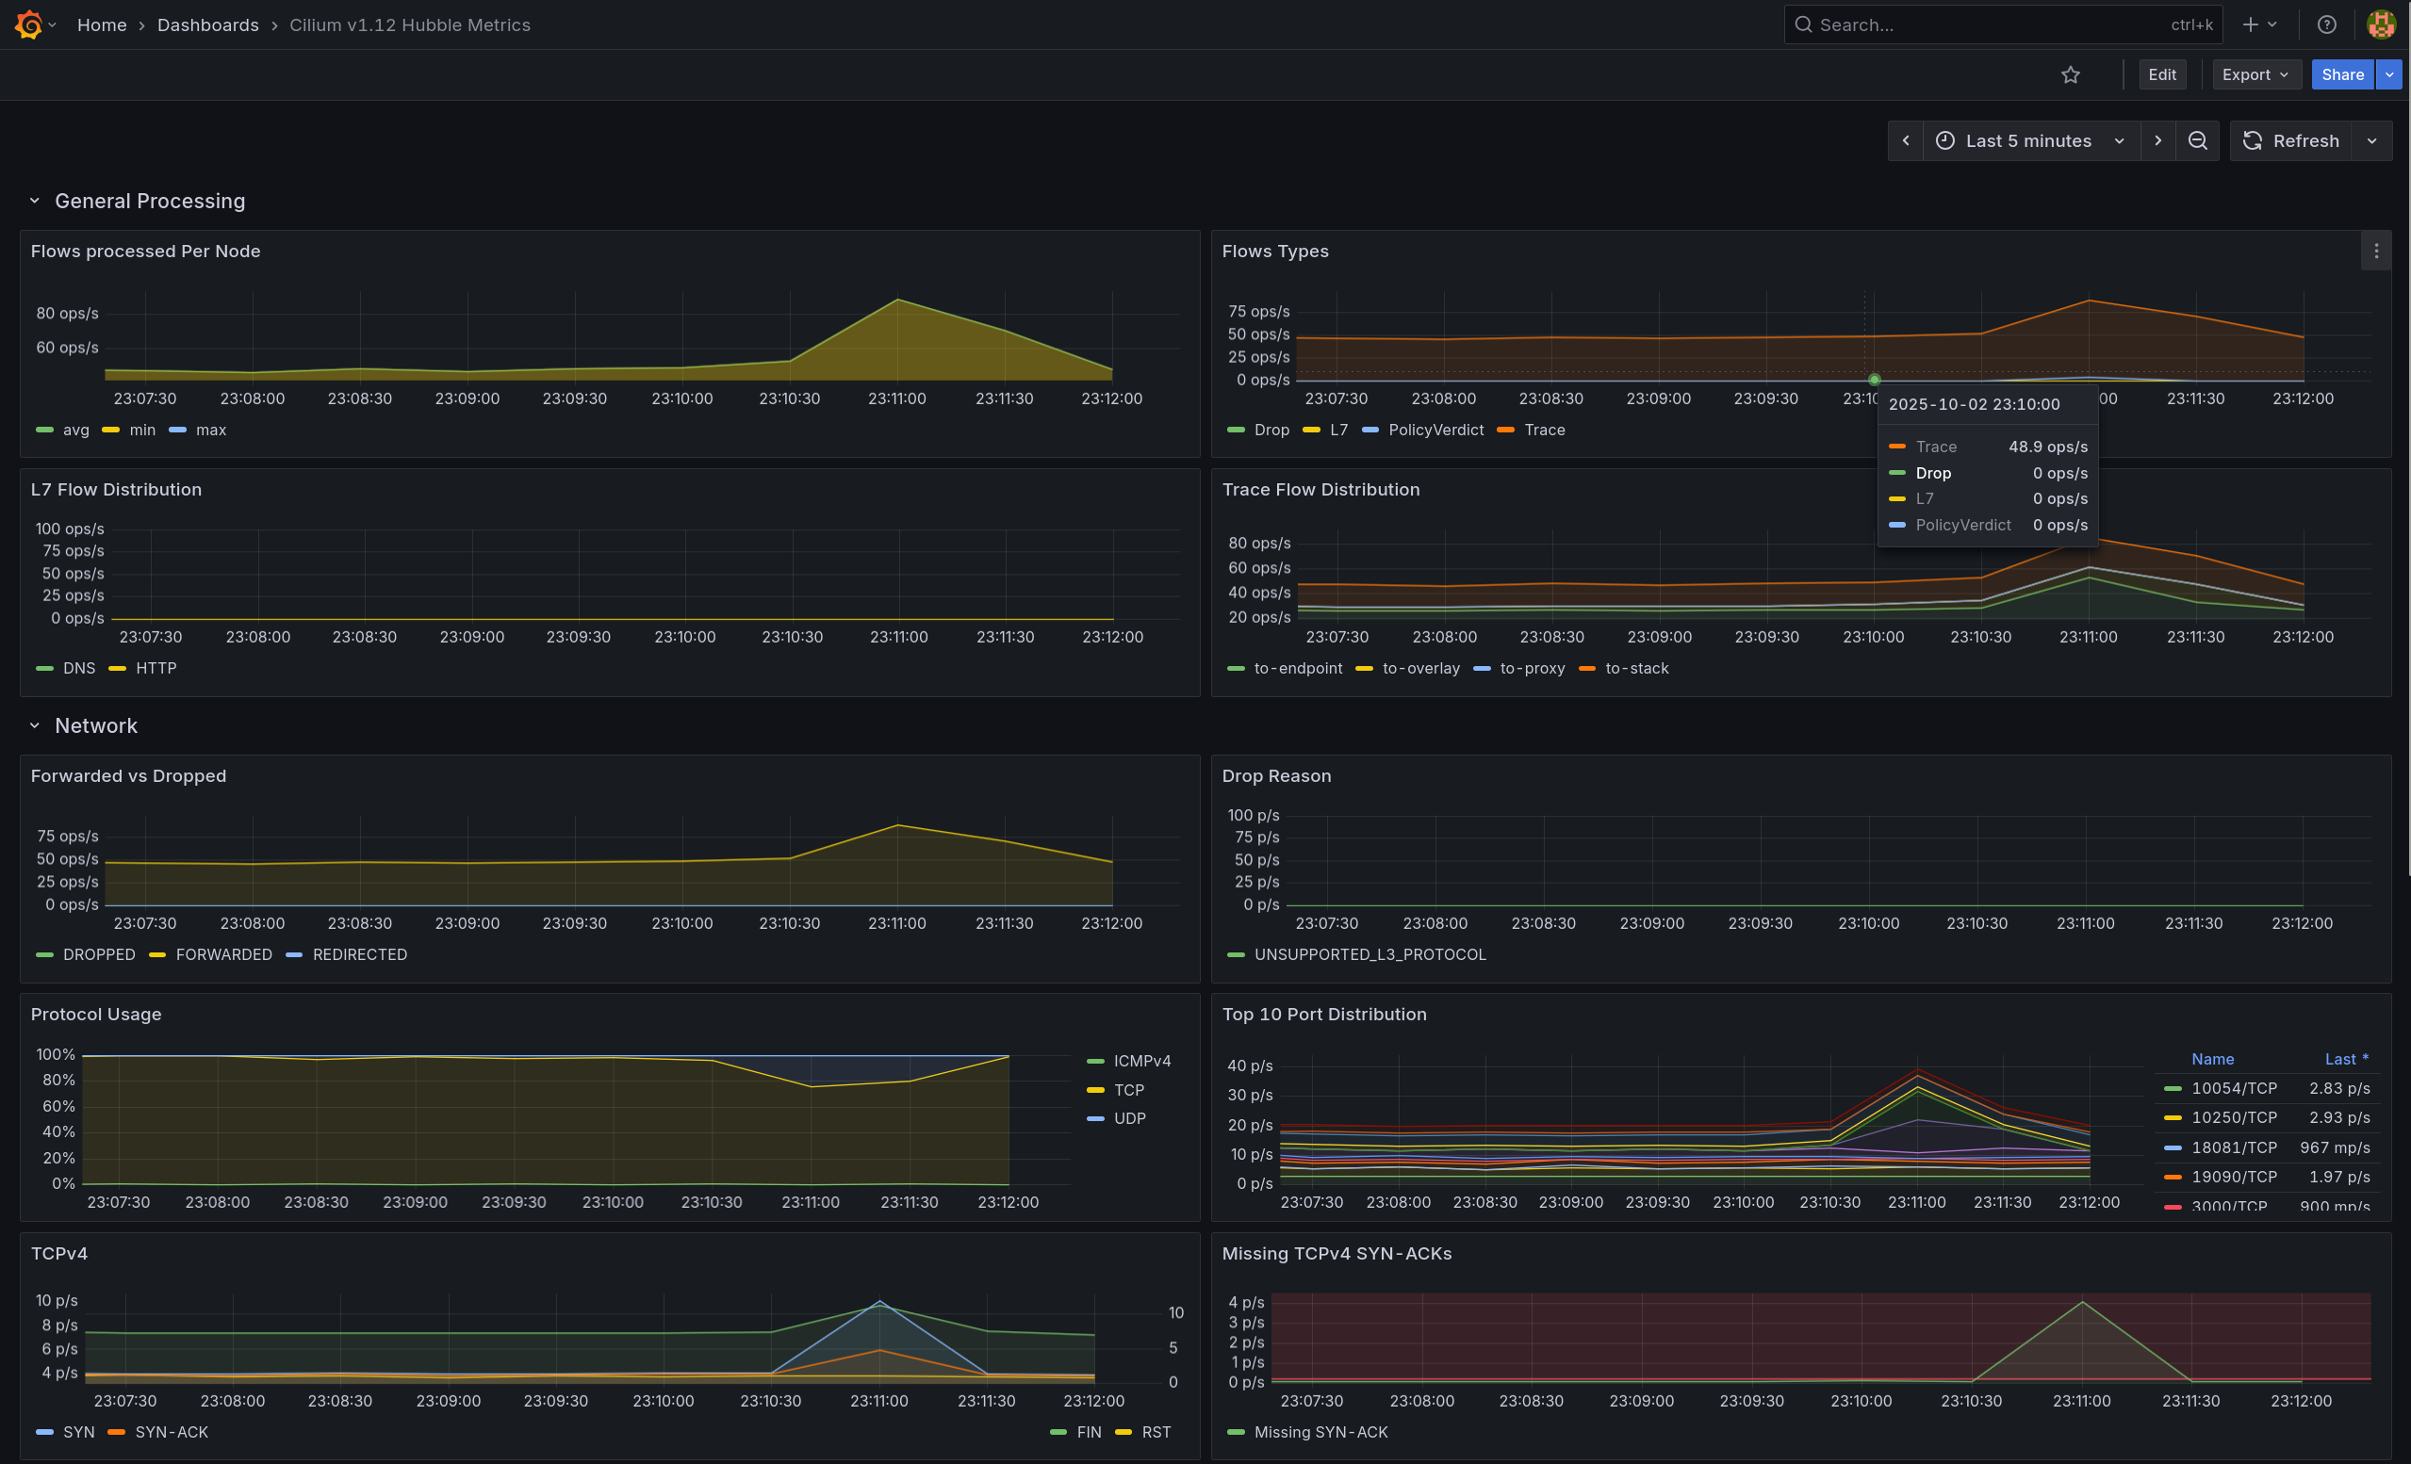
Task: Click to-stack orange legend color swatch
Action: pos(1587,669)
